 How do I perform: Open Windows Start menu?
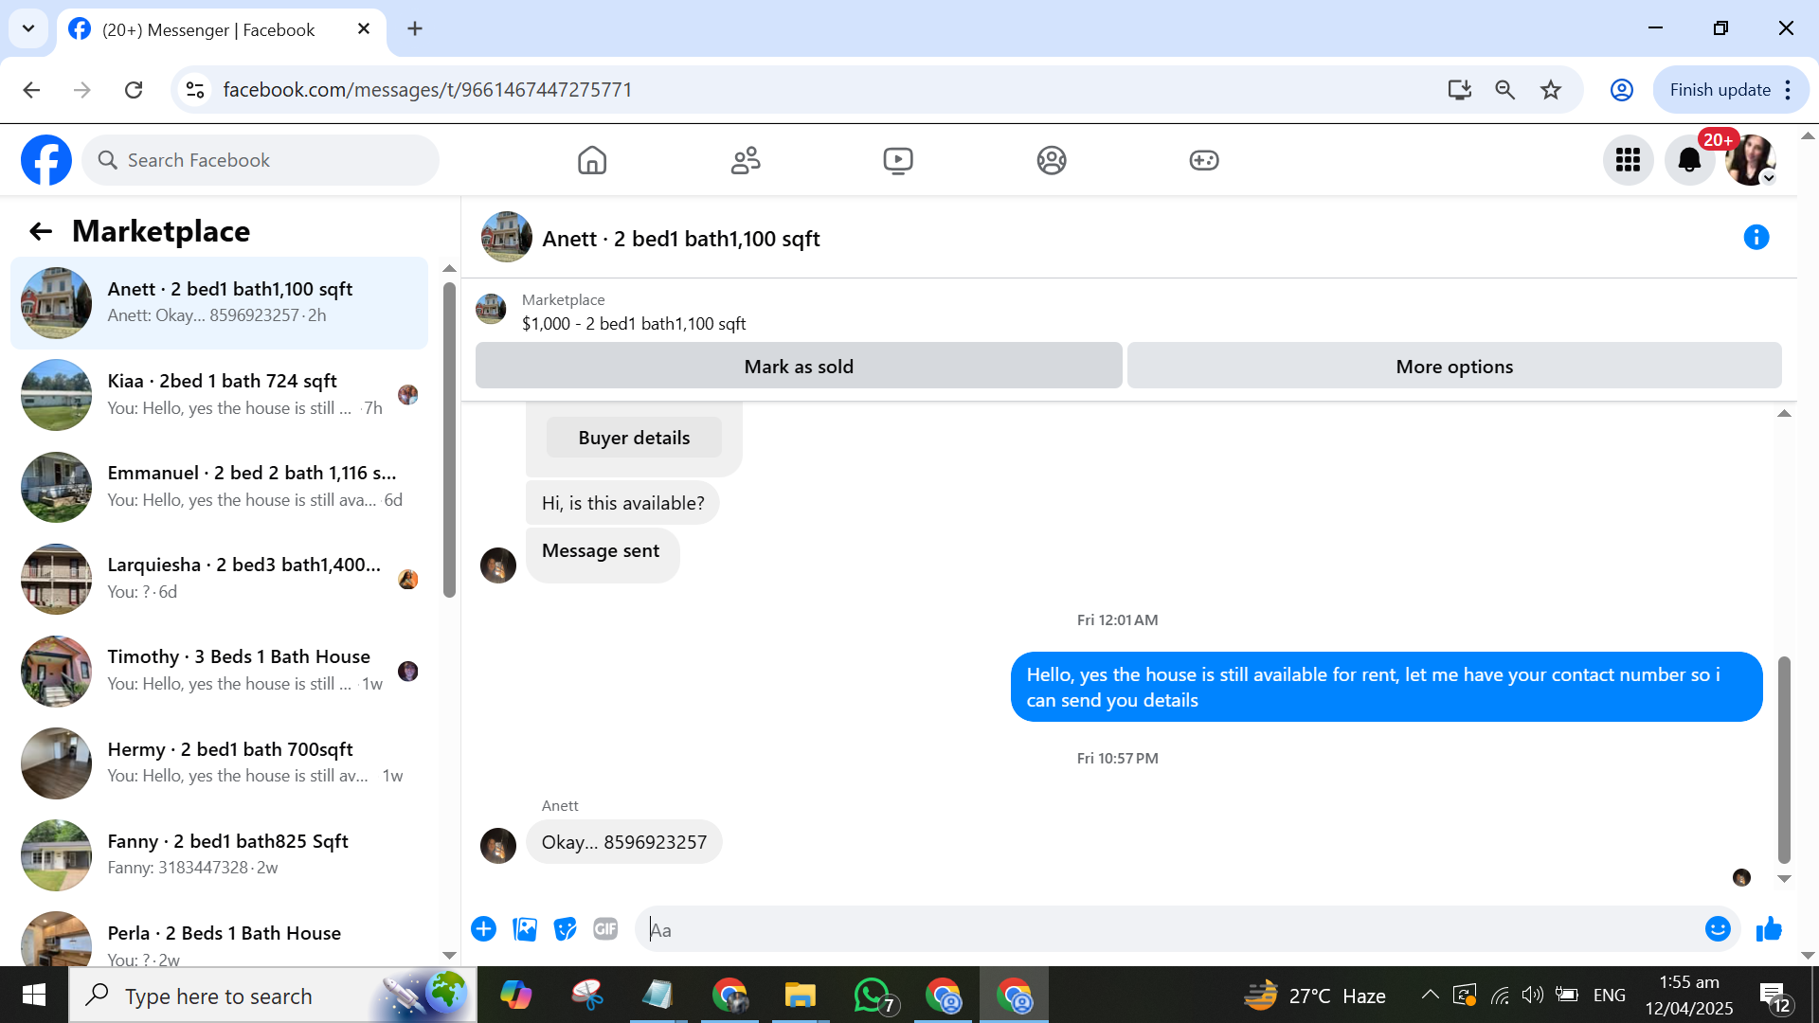[34, 996]
